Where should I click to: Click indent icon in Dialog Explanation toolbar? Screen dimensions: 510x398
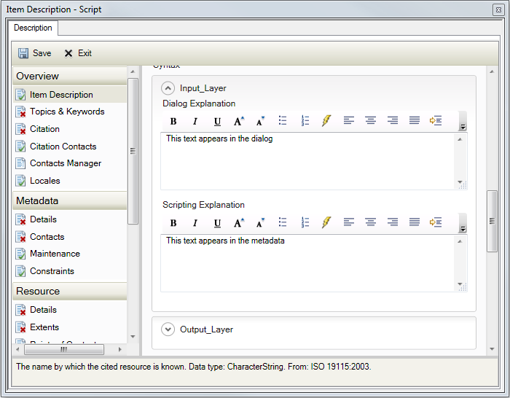[x=436, y=121]
